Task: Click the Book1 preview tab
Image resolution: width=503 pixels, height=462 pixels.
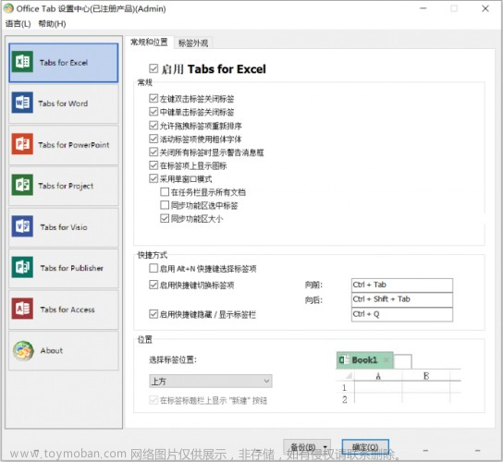Action: coord(364,360)
